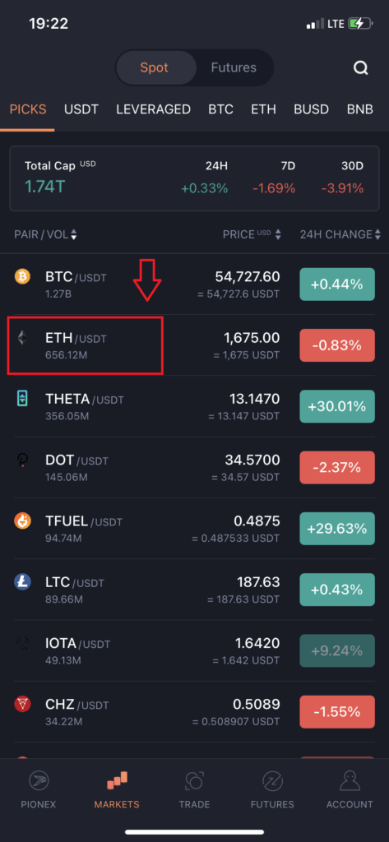Open the Trade navigation icon
The image size is (389, 842).
194,781
